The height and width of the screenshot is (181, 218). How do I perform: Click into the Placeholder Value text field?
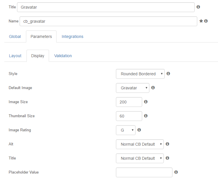pos(144,172)
